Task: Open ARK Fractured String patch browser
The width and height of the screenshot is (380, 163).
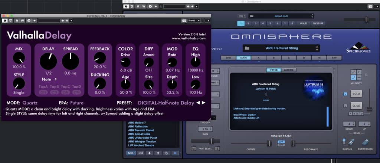Action: [x=281, y=48]
